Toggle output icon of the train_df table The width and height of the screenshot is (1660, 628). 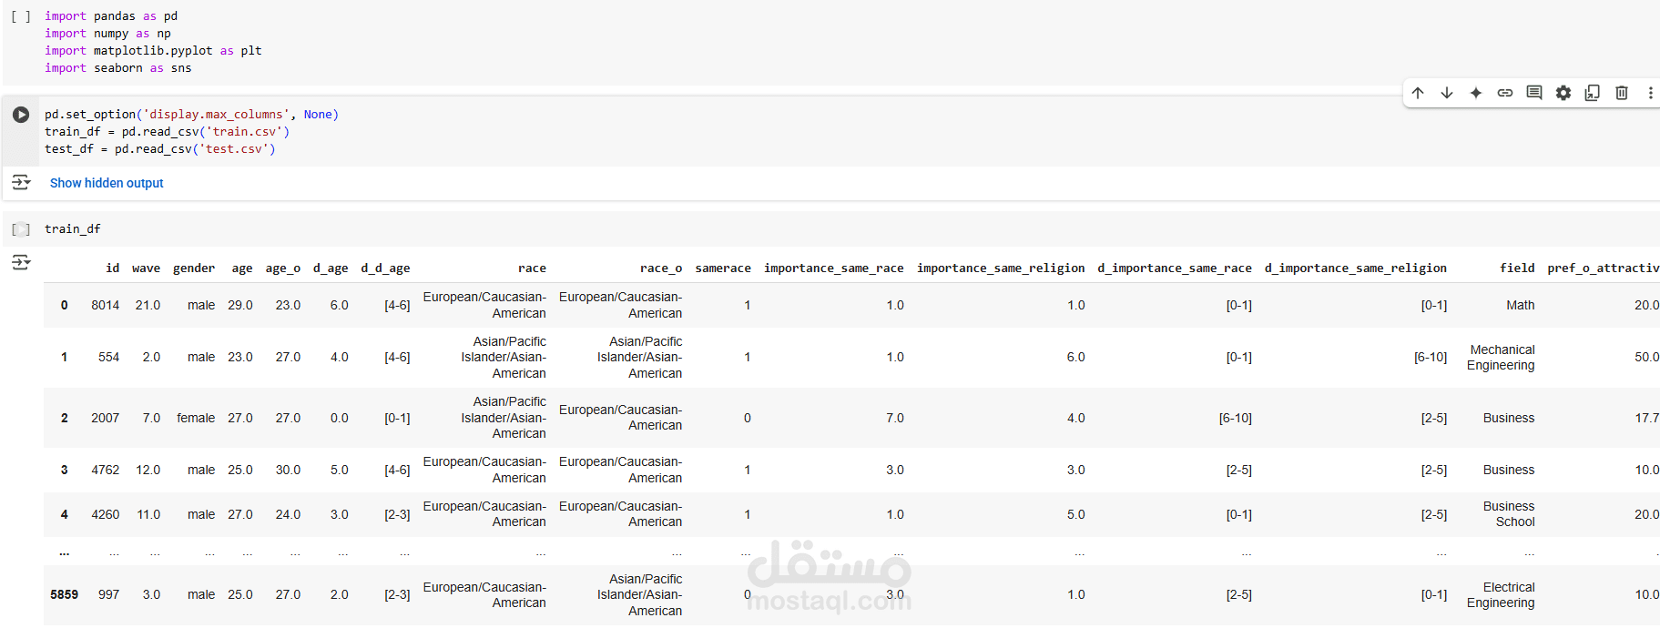(x=21, y=263)
